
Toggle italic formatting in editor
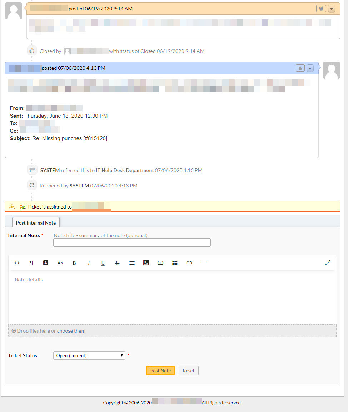(89, 263)
